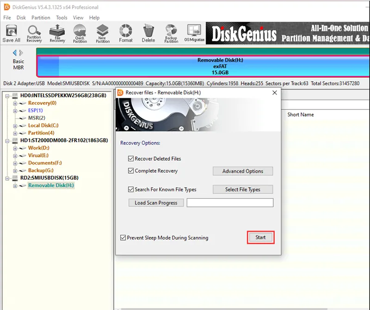The image size is (370, 310).
Task: Select the Partition Recovery tool
Action: click(34, 32)
